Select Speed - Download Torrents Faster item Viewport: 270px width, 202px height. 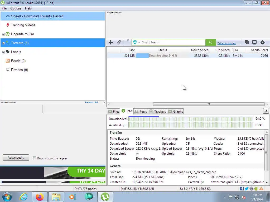(x=53, y=16)
